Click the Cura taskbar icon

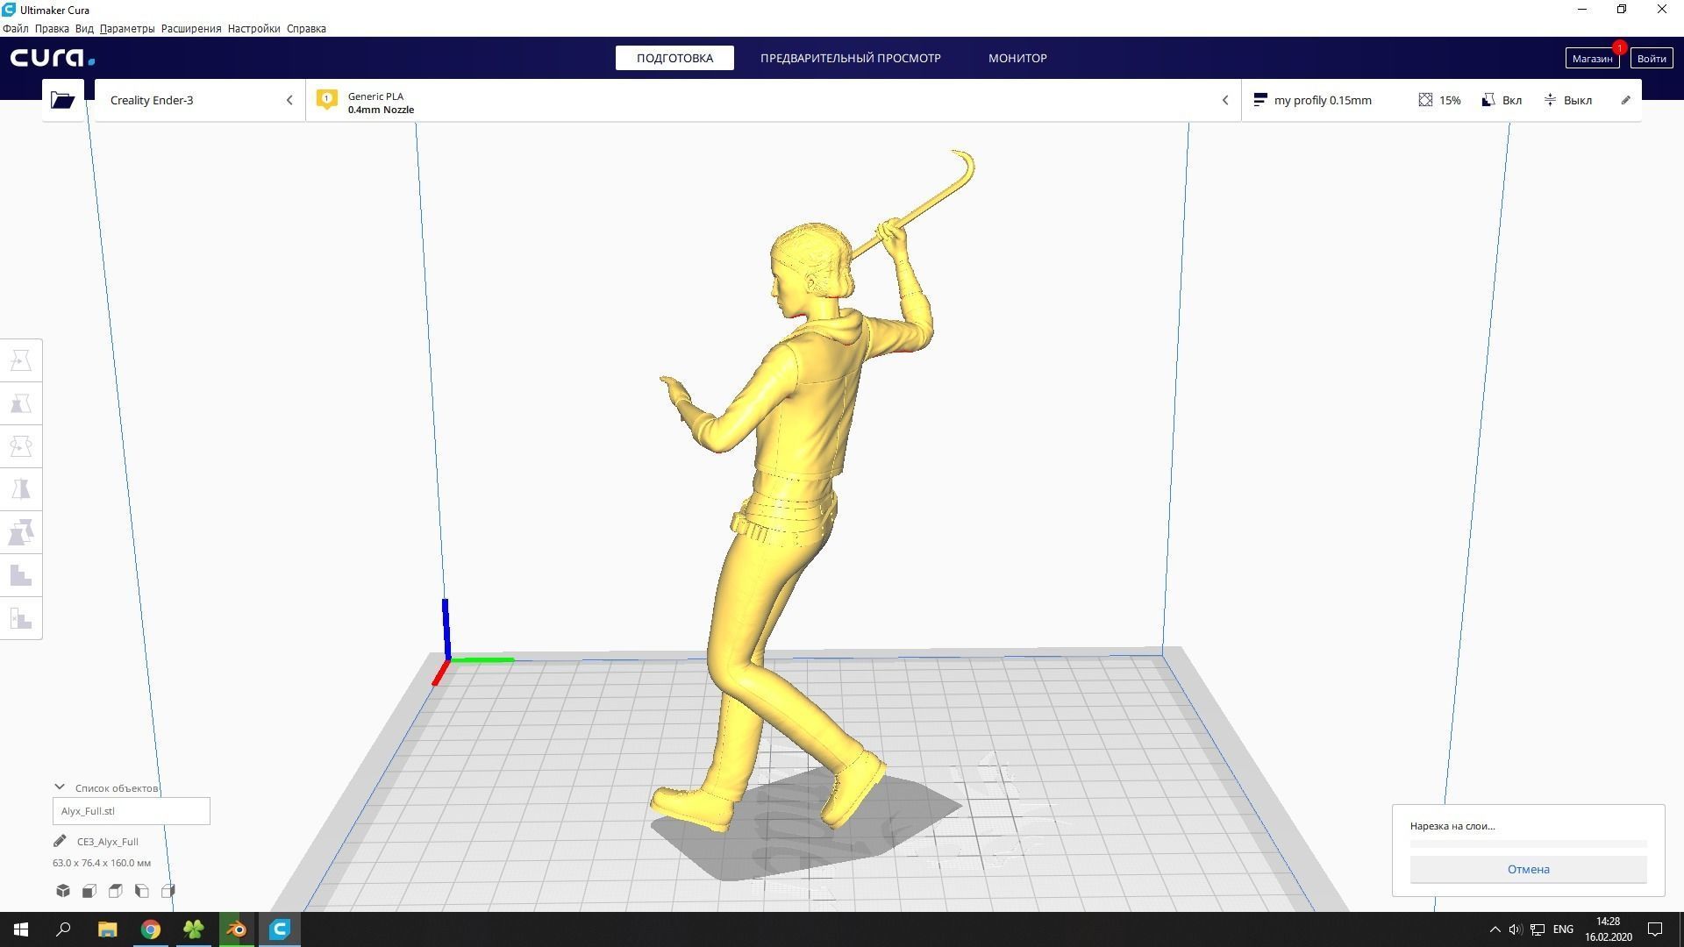pos(280,929)
